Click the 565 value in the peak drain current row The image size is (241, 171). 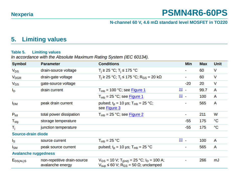point(203,103)
